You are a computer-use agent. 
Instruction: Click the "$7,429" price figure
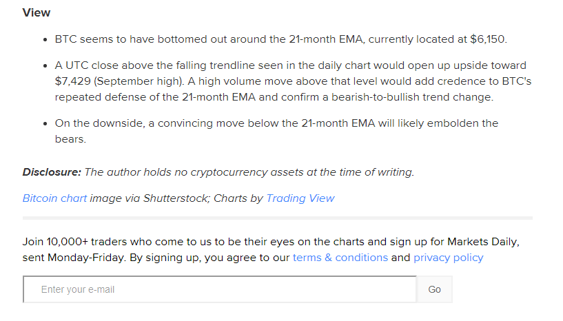point(72,81)
